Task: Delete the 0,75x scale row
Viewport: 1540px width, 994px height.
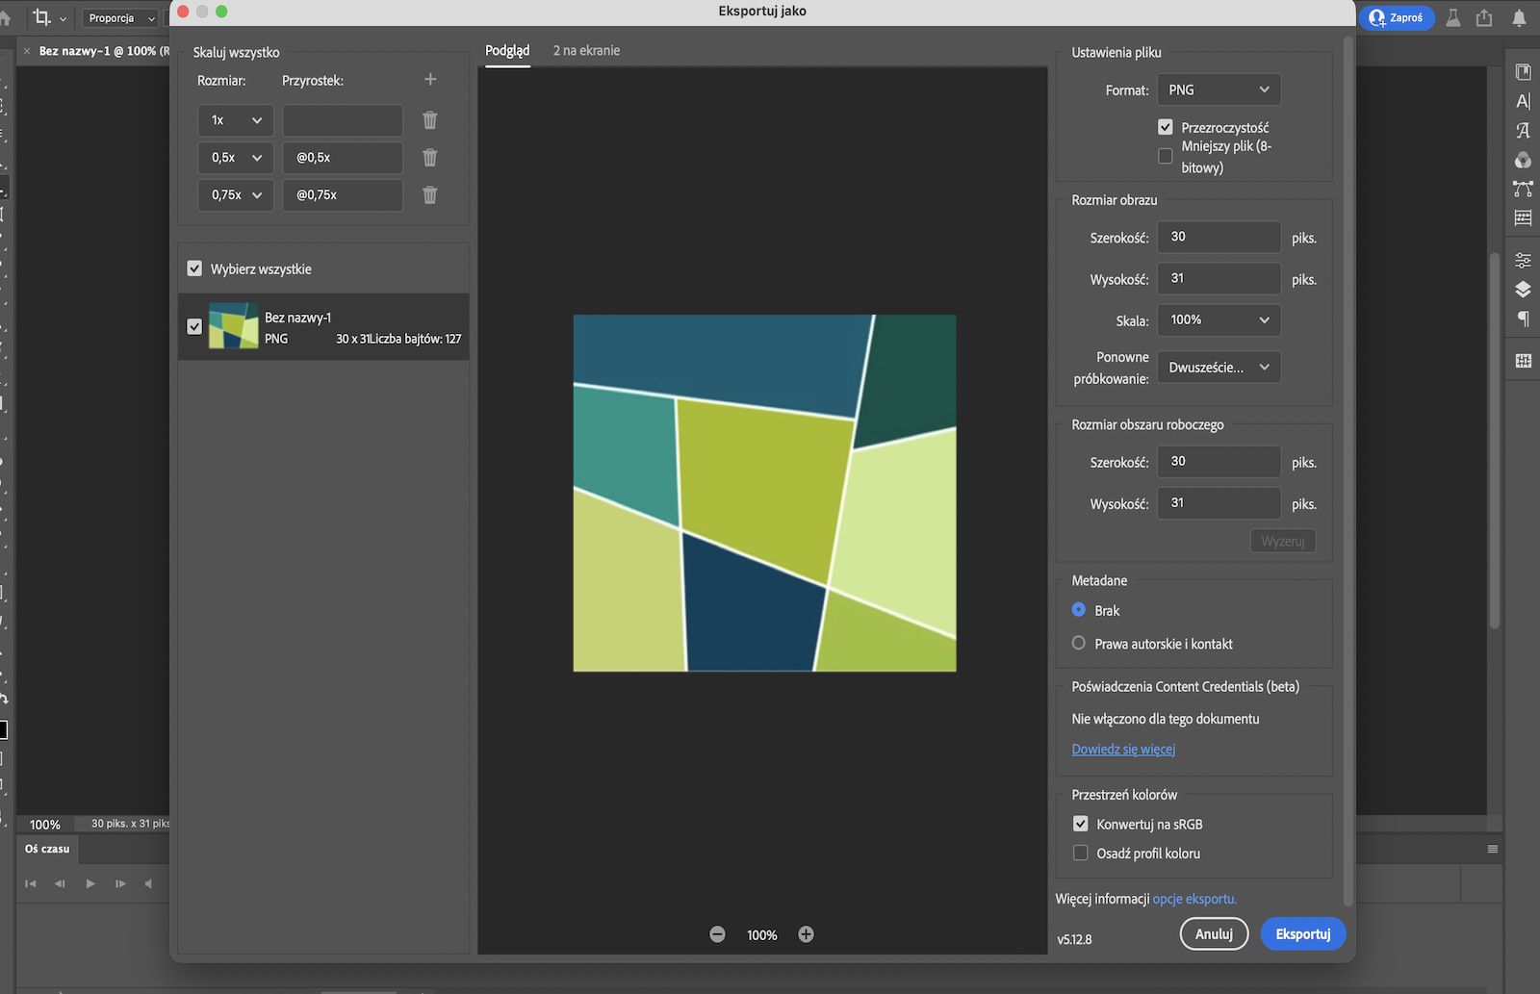Action: (x=430, y=195)
